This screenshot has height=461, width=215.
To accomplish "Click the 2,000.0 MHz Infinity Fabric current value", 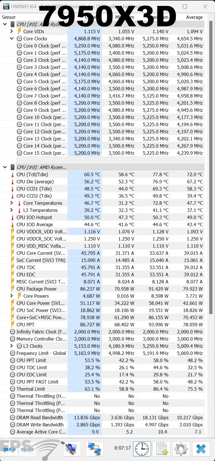I will [87, 332].
